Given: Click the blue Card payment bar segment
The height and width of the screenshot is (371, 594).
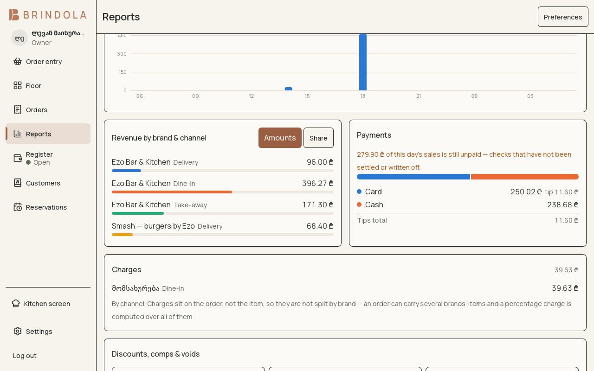Looking at the screenshot, I should click(413, 177).
